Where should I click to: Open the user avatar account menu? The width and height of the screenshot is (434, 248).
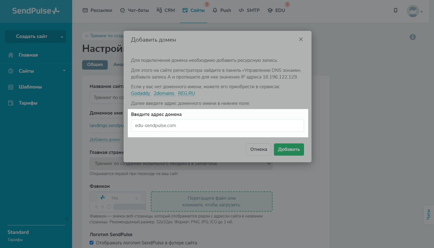[415, 11]
